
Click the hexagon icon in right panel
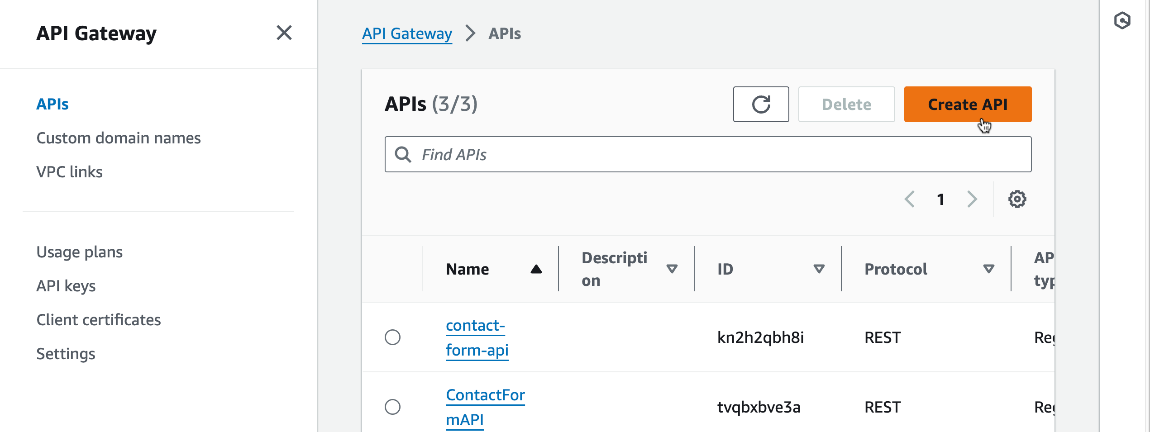(x=1122, y=21)
